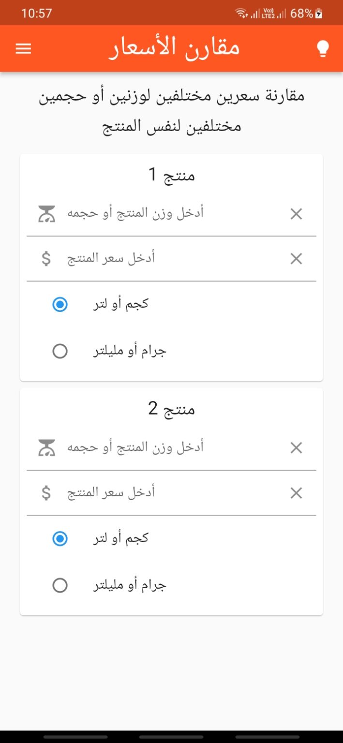Select كجم أو لتر for product 2
343x743 pixels.
(60, 539)
